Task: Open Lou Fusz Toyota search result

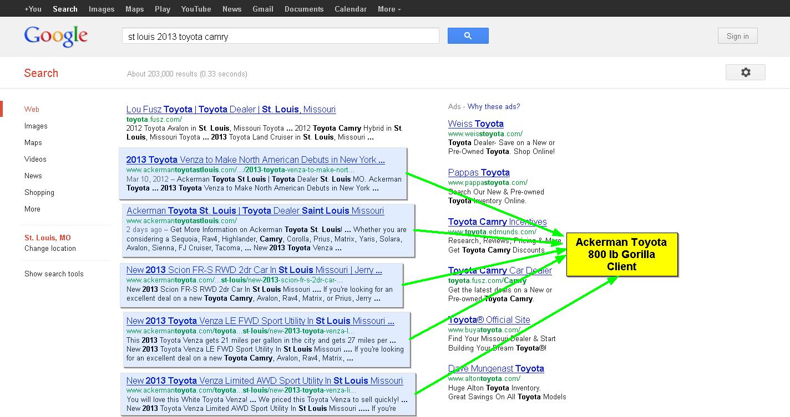Action: click(231, 109)
